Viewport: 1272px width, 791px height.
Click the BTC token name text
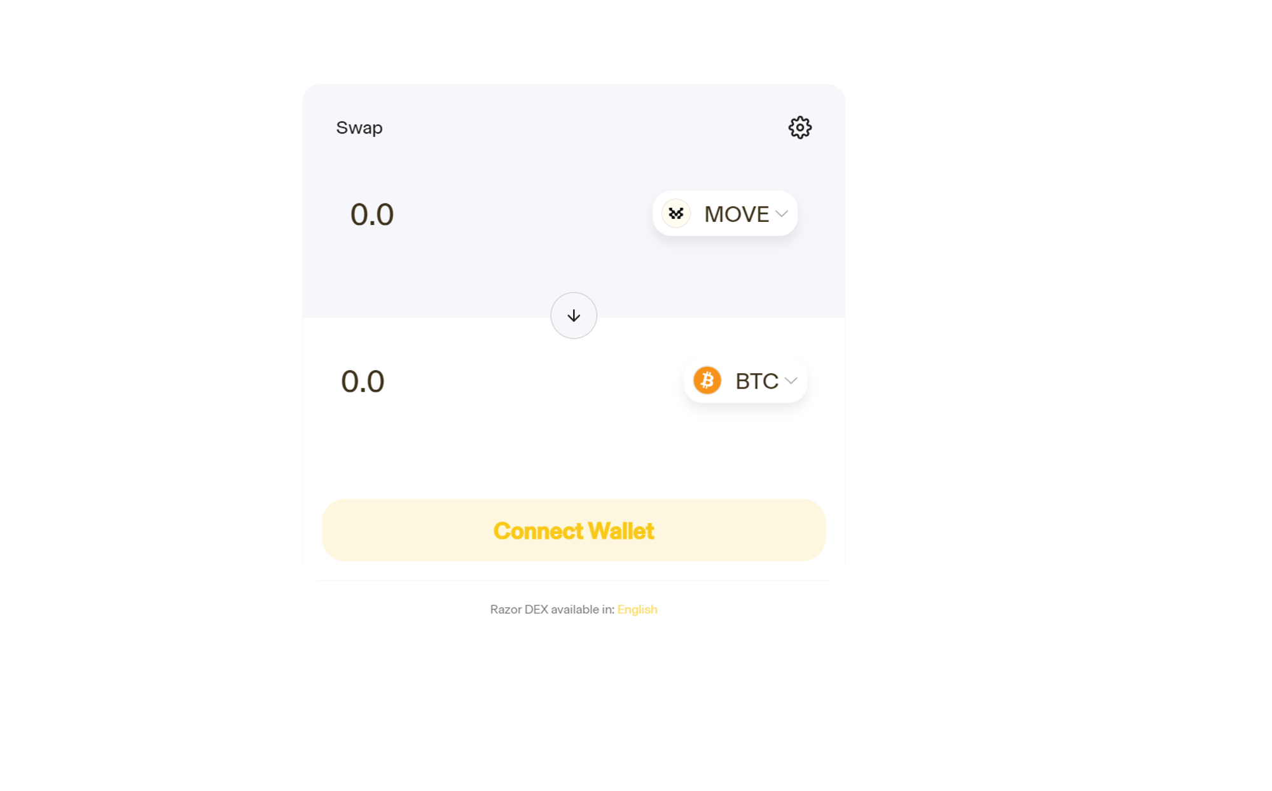click(x=757, y=381)
